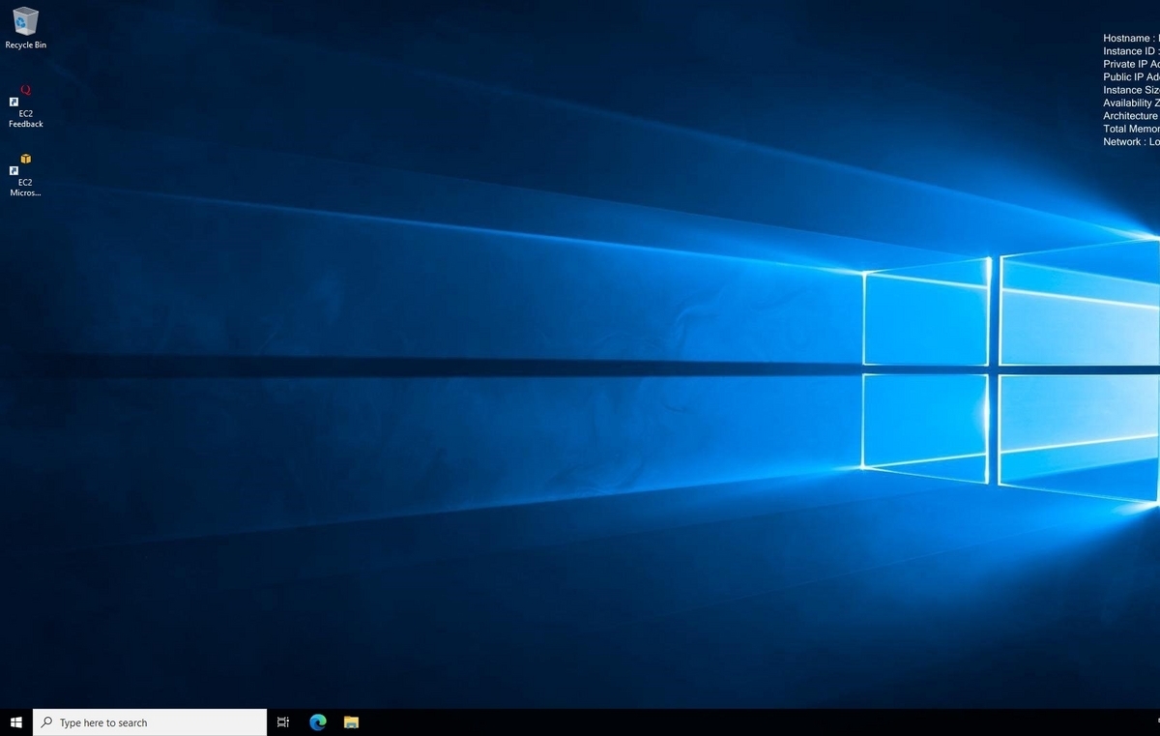The image size is (1160, 736).
Task: Open Task View from the taskbar
Action: (x=283, y=722)
